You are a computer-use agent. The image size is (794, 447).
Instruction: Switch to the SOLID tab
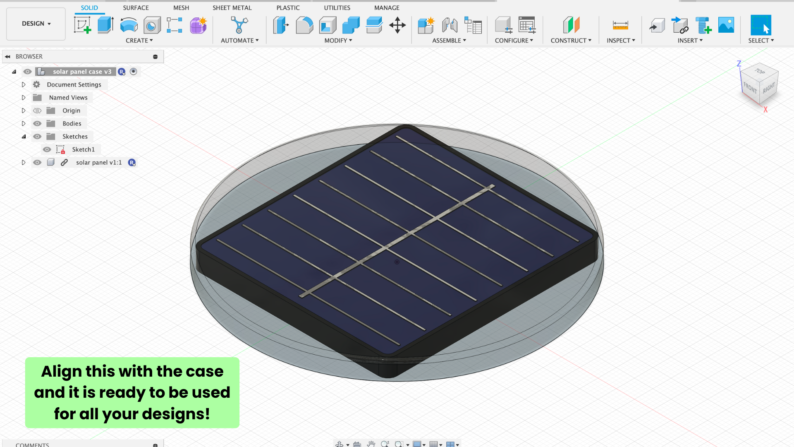tap(89, 8)
